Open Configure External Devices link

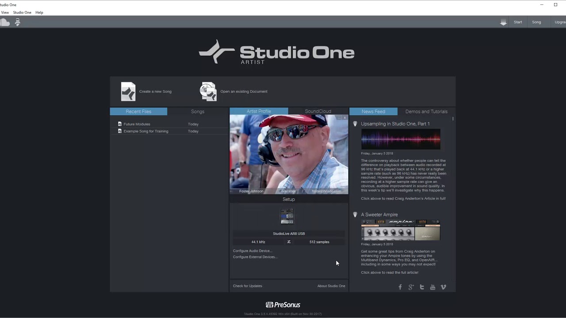pos(255,257)
